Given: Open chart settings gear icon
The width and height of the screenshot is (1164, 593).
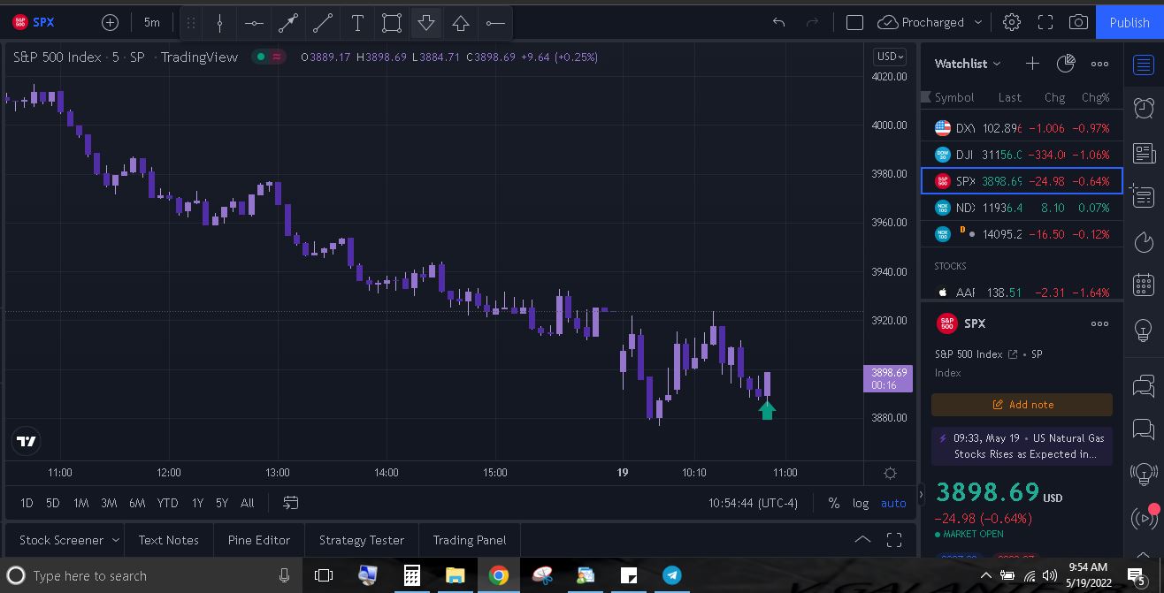Looking at the screenshot, I should point(1012,22).
